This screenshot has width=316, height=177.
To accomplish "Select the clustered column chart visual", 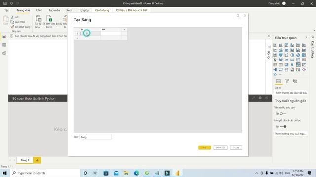I will 292,45.
